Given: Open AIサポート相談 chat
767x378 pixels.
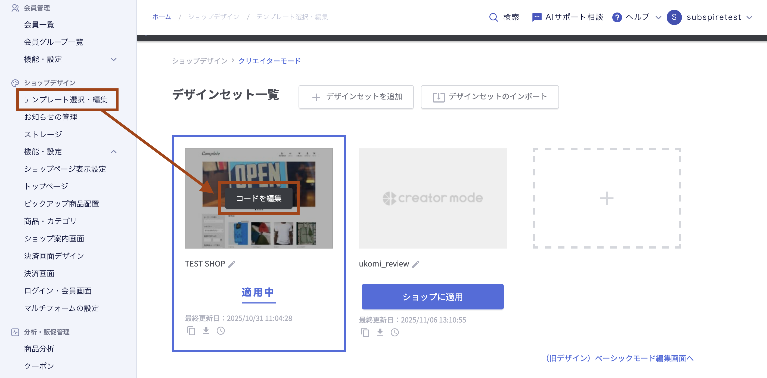Looking at the screenshot, I should pyautogui.click(x=567, y=17).
